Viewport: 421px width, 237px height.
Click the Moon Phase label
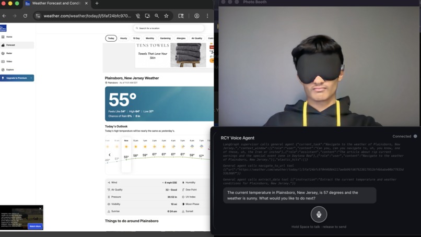[192, 204]
